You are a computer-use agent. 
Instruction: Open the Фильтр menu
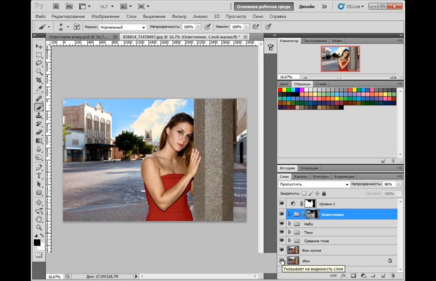point(179,16)
